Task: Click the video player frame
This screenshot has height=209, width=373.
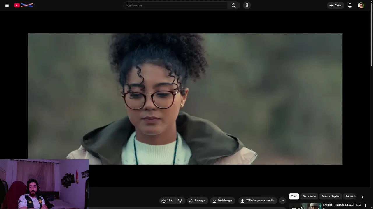Action: [185, 99]
